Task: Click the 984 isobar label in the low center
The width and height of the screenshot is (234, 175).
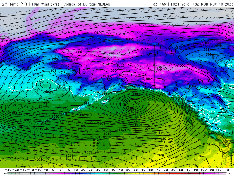Action: (133, 111)
